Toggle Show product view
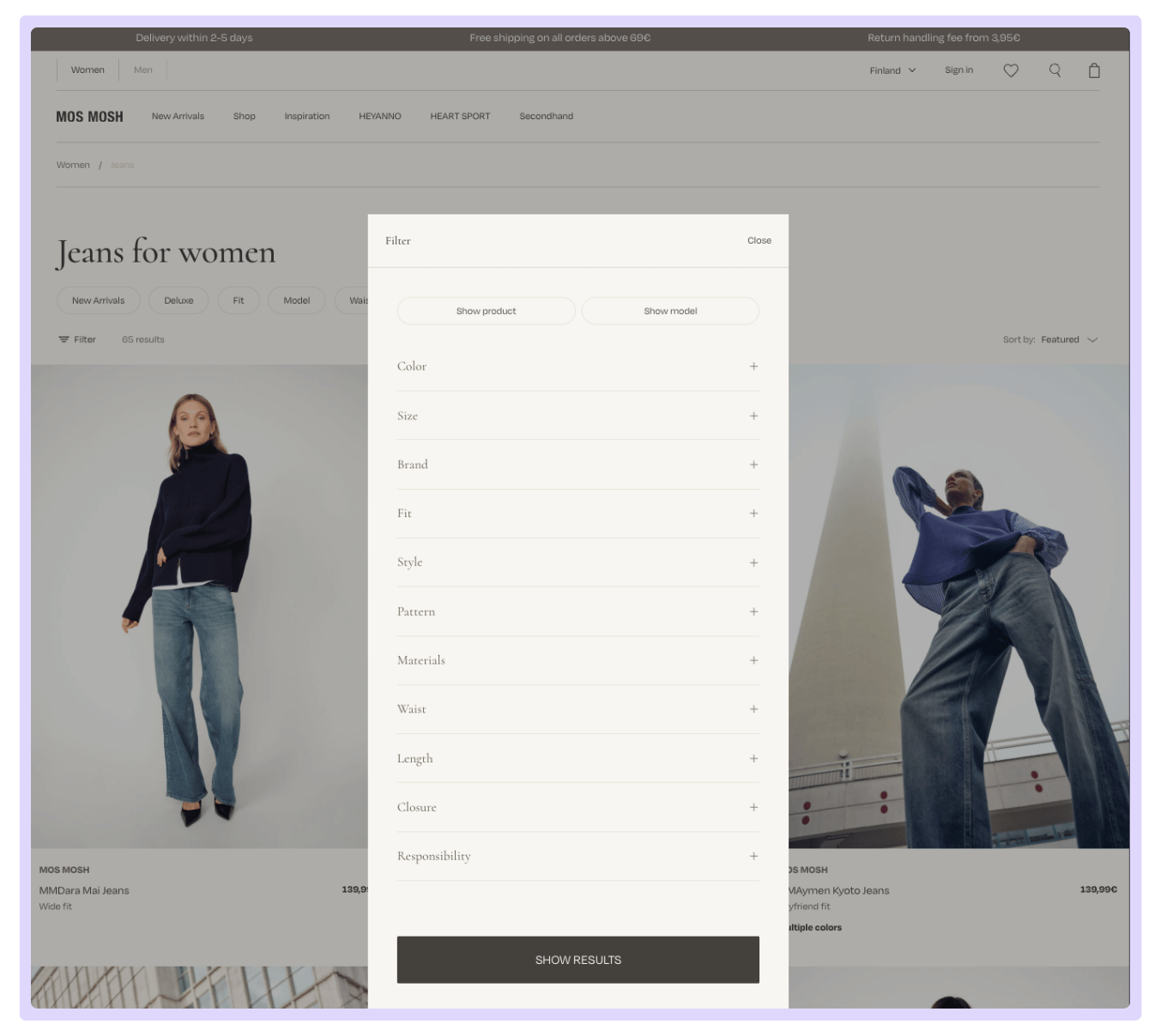Image resolution: width=1161 pixels, height=1036 pixels. (486, 311)
